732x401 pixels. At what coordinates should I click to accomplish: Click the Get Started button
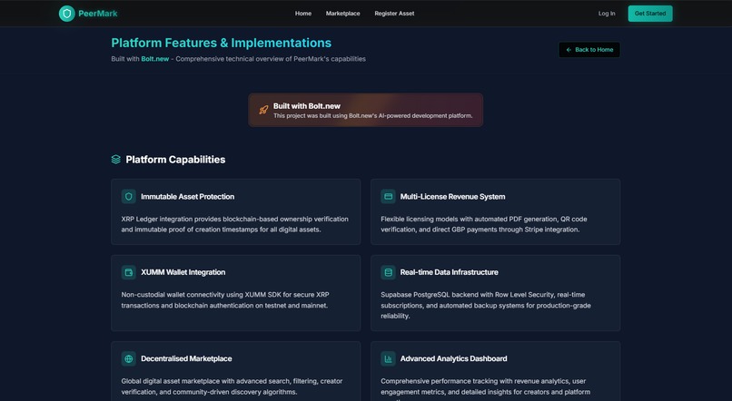point(650,14)
